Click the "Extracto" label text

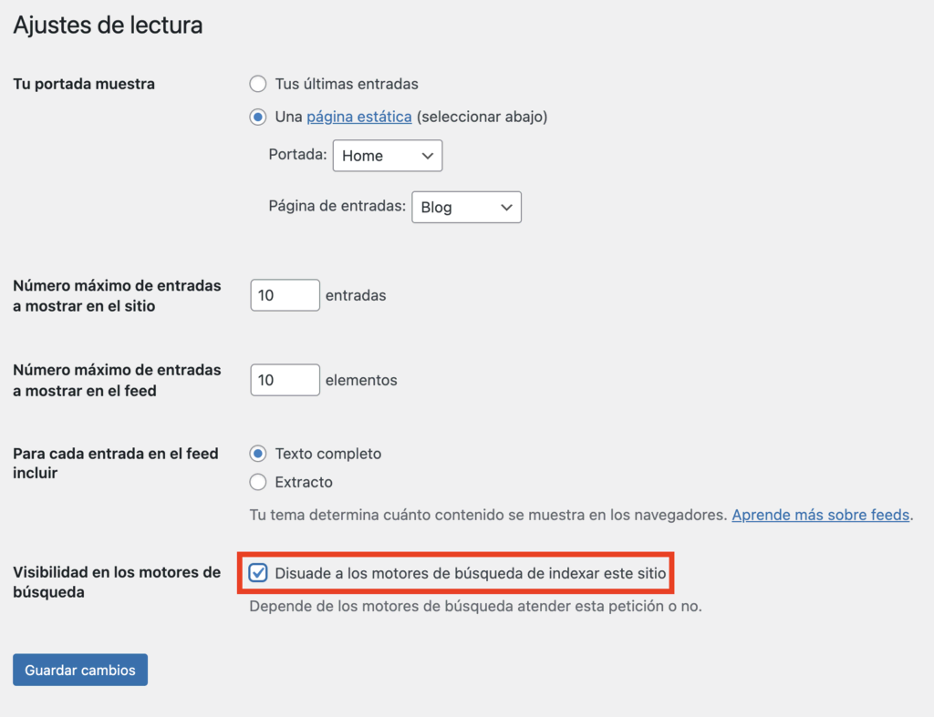click(304, 482)
